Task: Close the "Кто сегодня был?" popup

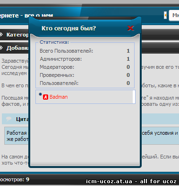Action: (x=130, y=28)
